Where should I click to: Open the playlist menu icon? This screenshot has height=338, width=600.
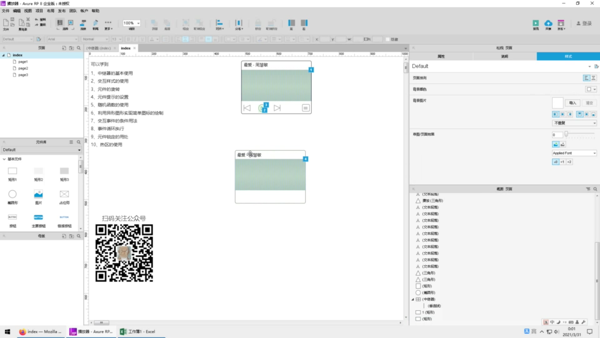point(305,108)
